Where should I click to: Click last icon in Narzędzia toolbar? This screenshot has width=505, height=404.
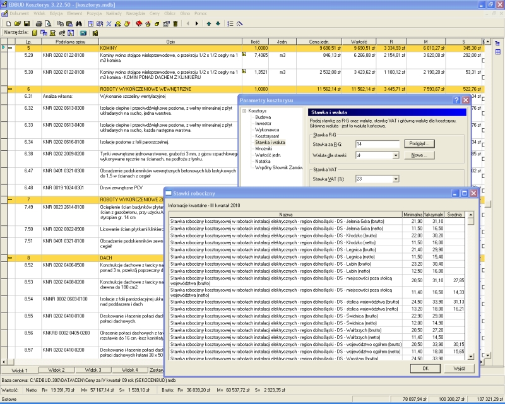(x=95, y=33)
